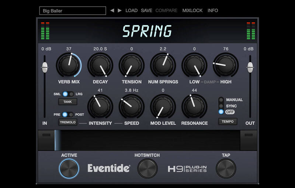Click the TANK button
This screenshot has width=295, height=188.
coord(68,102)
